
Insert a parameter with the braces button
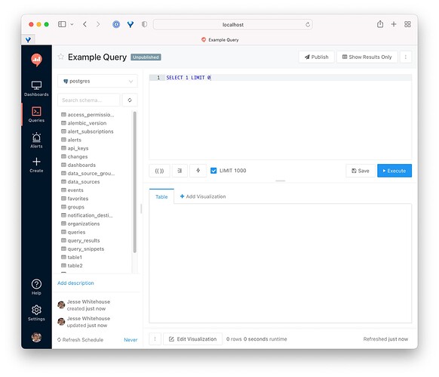coord(159,171)
